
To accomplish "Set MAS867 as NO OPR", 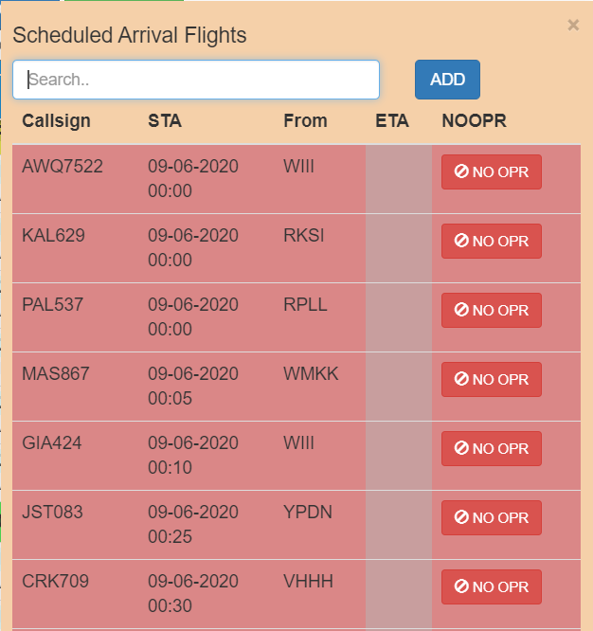I will point(491,380).
